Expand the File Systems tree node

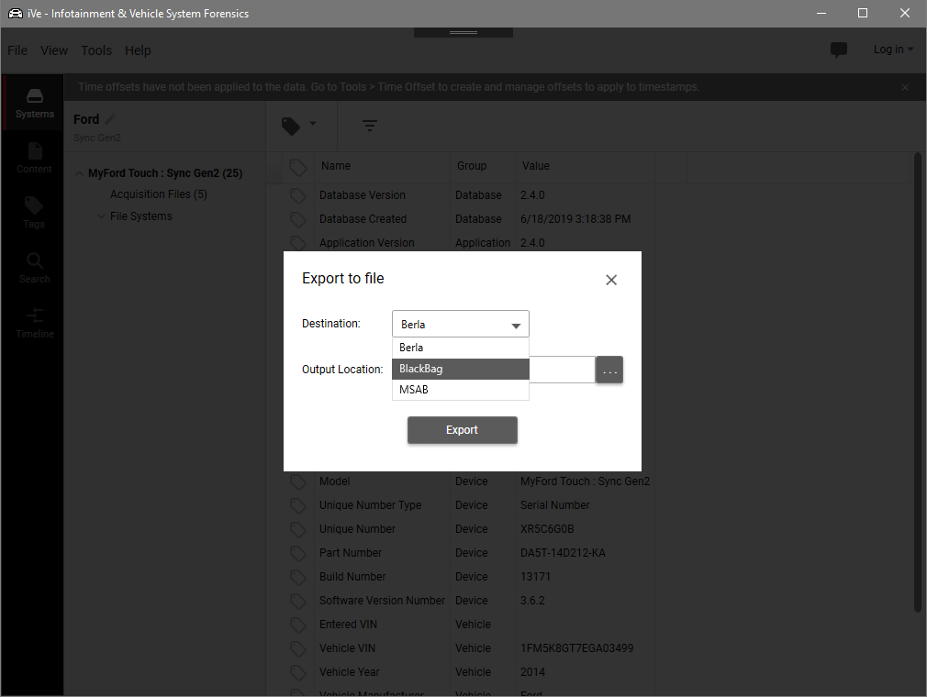pyautogui.click(x=101, y=216)
